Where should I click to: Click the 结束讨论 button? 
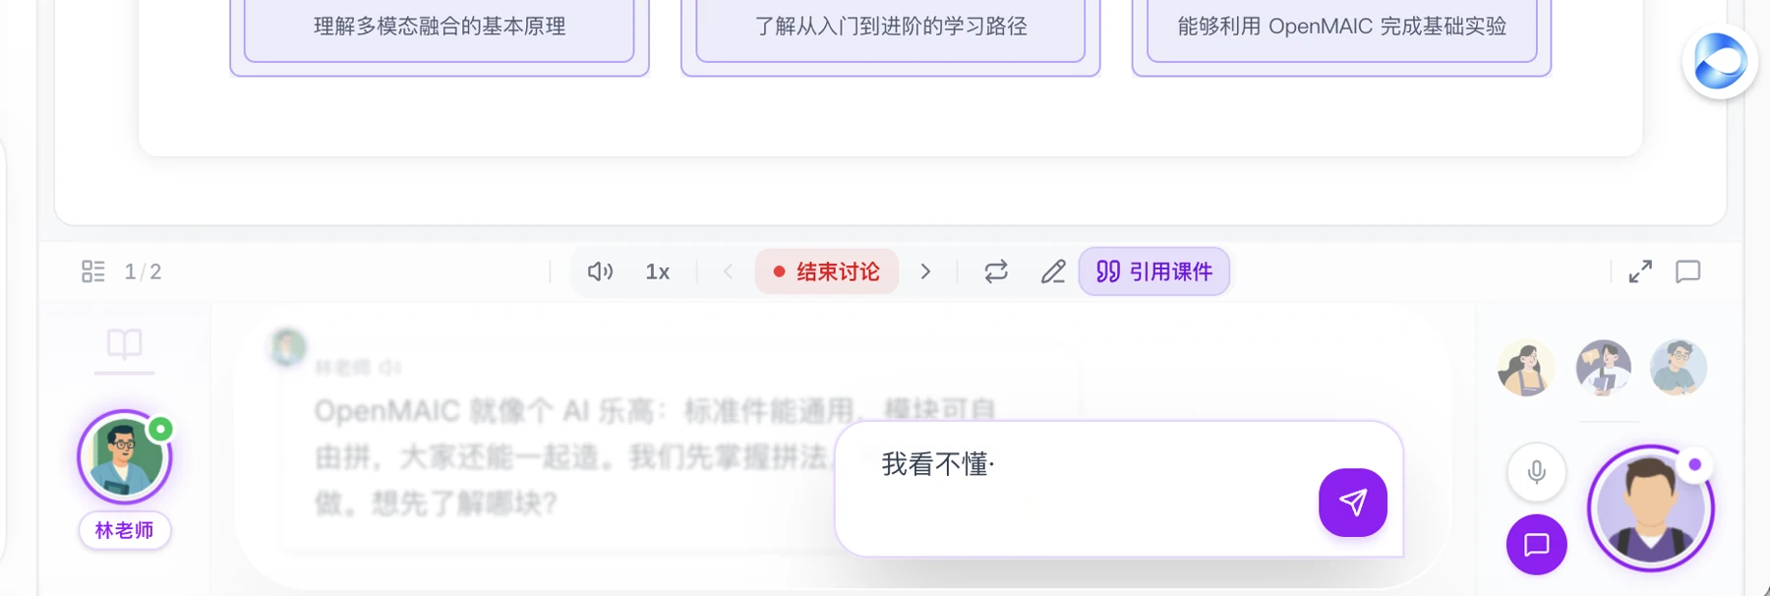click(827, 271)
